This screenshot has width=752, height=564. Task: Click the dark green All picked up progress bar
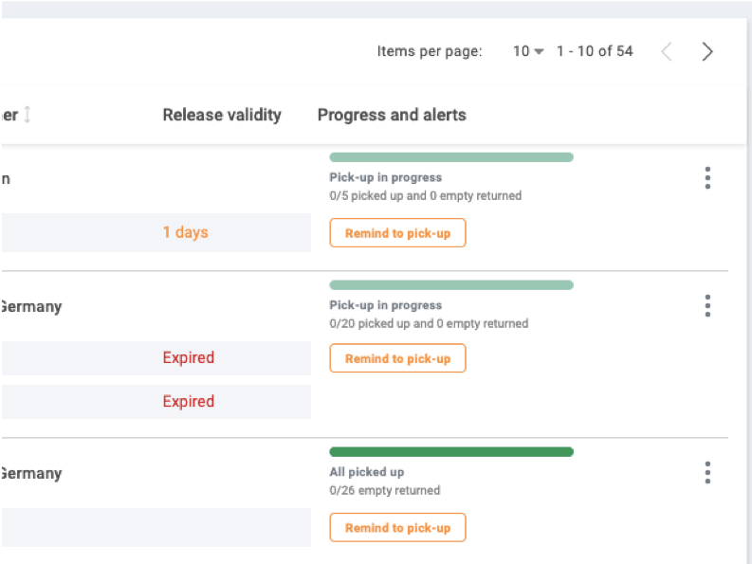pyautogui.click(x=451, y=452)
